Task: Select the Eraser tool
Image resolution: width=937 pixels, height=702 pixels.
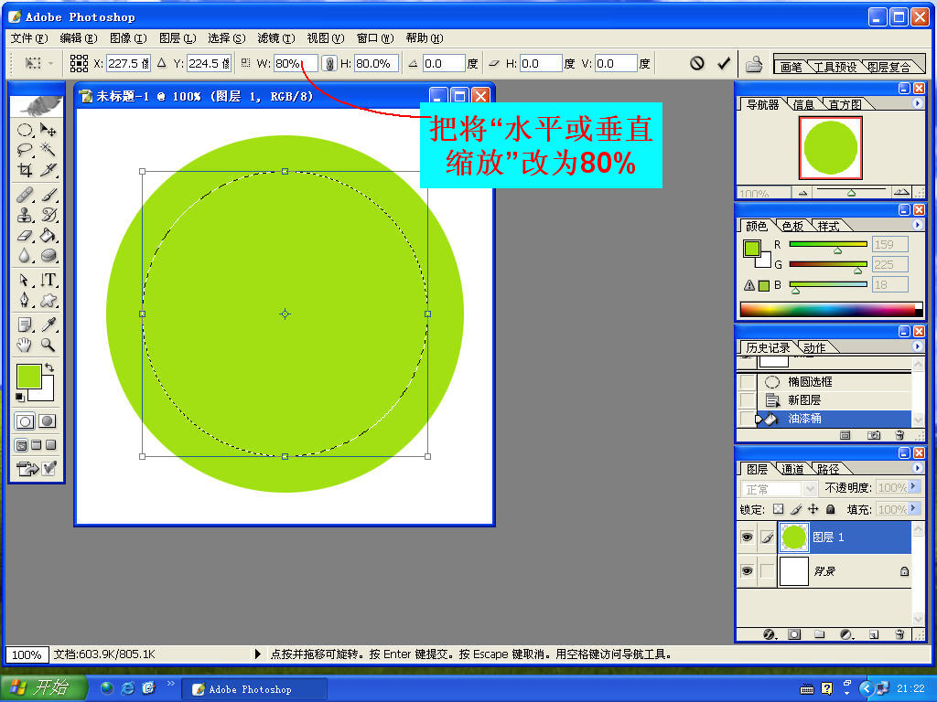Action: click(25, 235)
